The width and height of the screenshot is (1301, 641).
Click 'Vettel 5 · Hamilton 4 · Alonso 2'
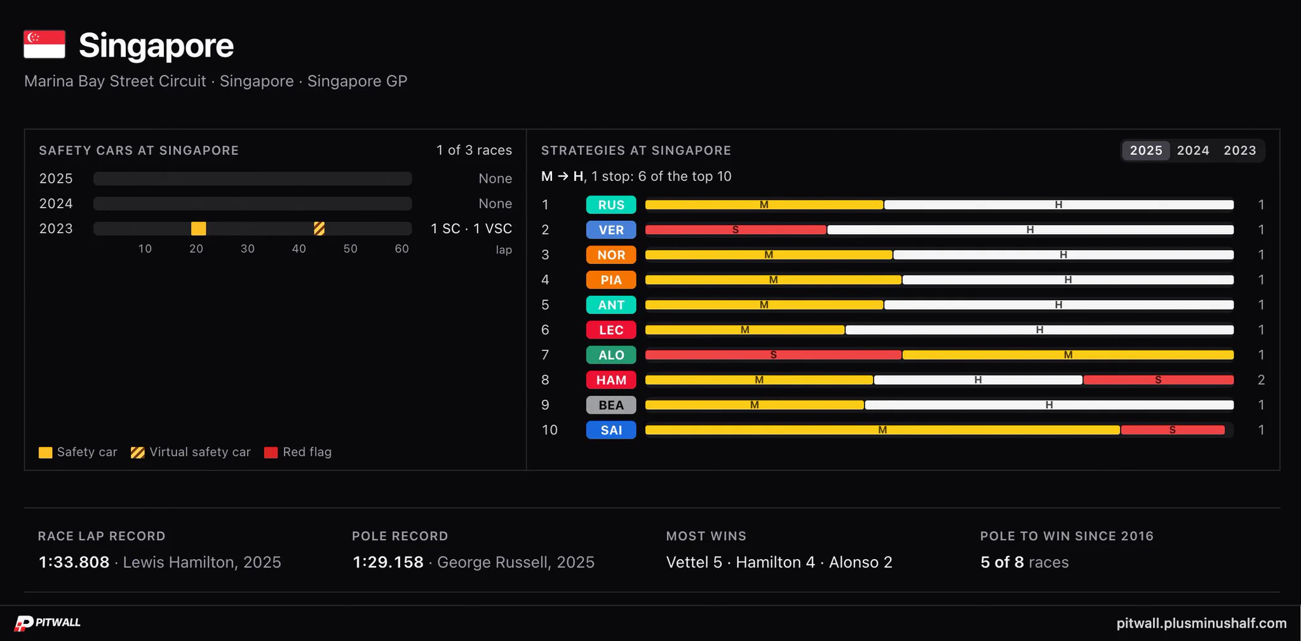779,562
